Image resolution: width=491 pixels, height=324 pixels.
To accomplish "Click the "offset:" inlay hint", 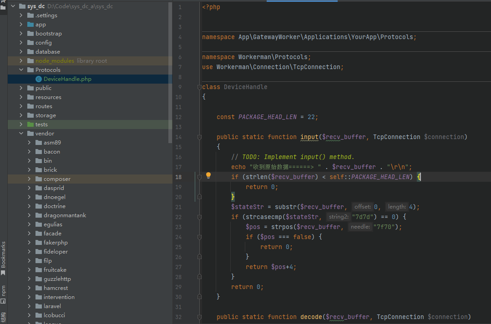I will tap(363, 207).
